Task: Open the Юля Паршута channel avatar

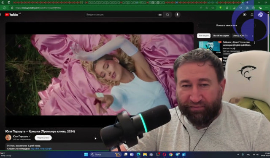Action: pyautogui.click(x=8, y=137)
